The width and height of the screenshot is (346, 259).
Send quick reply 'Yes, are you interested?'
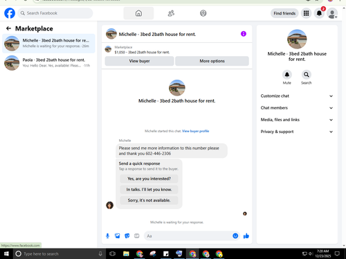[x=149, y=179]
